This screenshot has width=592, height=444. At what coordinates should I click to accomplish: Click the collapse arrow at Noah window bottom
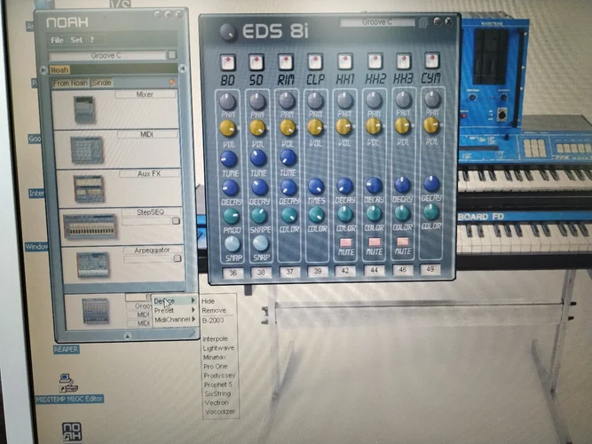[x=127, y=336]
